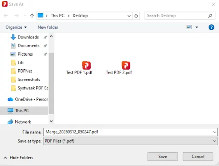The image size is (219, 166).
Task: Select Network in the navigation pane
Action: [23, 122]
